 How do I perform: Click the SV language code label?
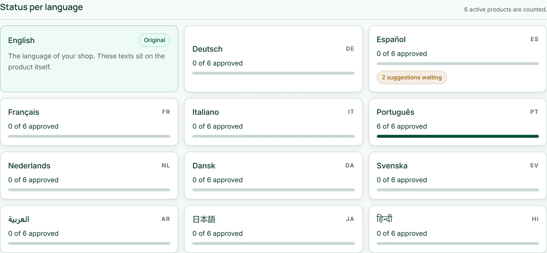pos(534,165)
